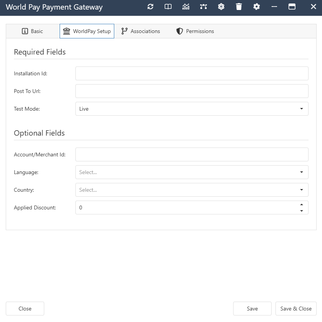Click the Installation Id input field
322x322 pixels.
coord(192,73)
